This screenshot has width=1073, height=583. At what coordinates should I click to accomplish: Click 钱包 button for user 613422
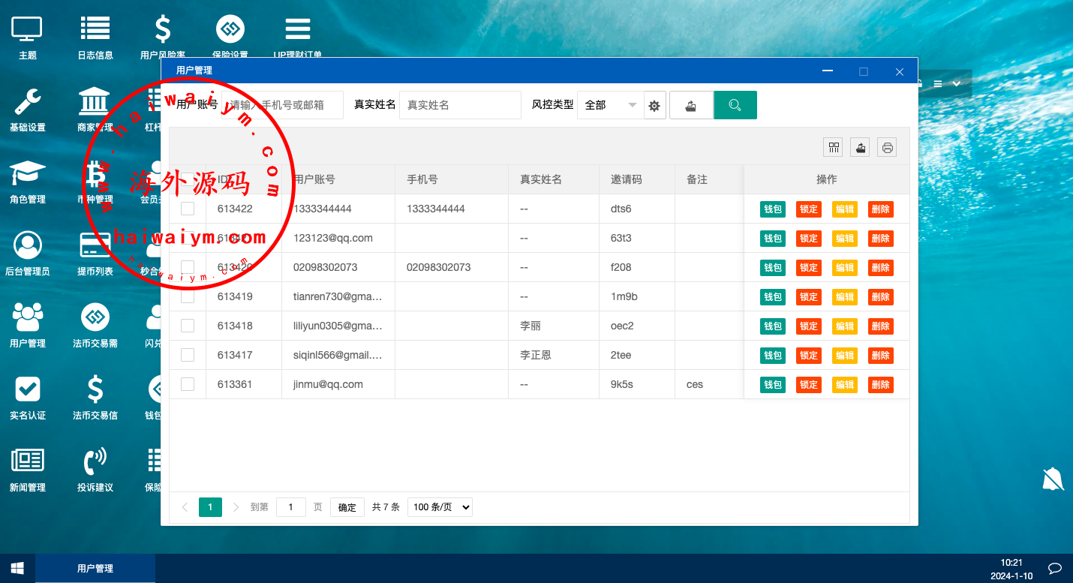coord(772,209)
